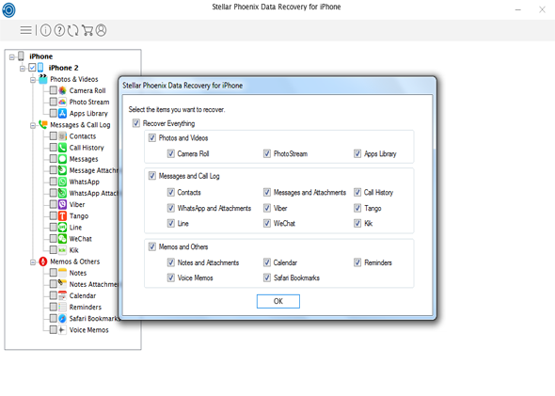The height and width of the screenshot is (396, 555).
Task: Toggle Safari Bookmarks checkbox in dialog
Action: coord(267,277)
